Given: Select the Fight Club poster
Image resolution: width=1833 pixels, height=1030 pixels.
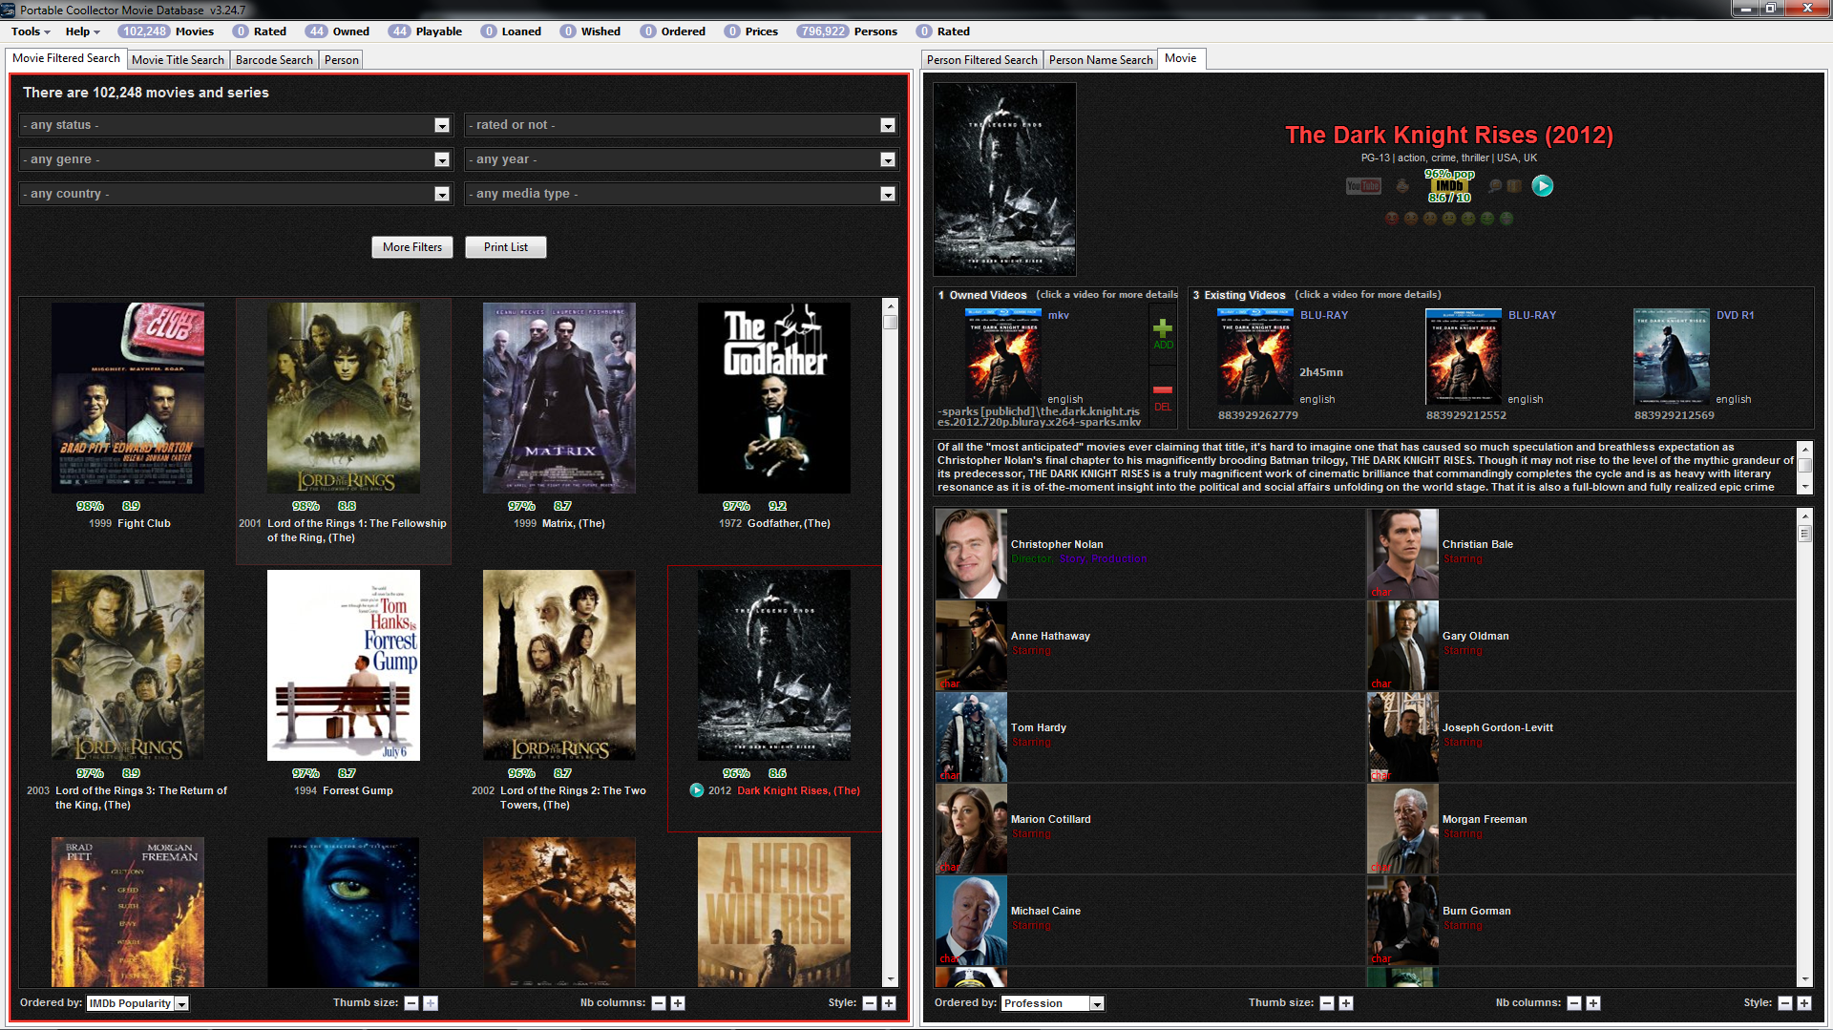Looking at the screenshot, I should click(x=128, y=398).
